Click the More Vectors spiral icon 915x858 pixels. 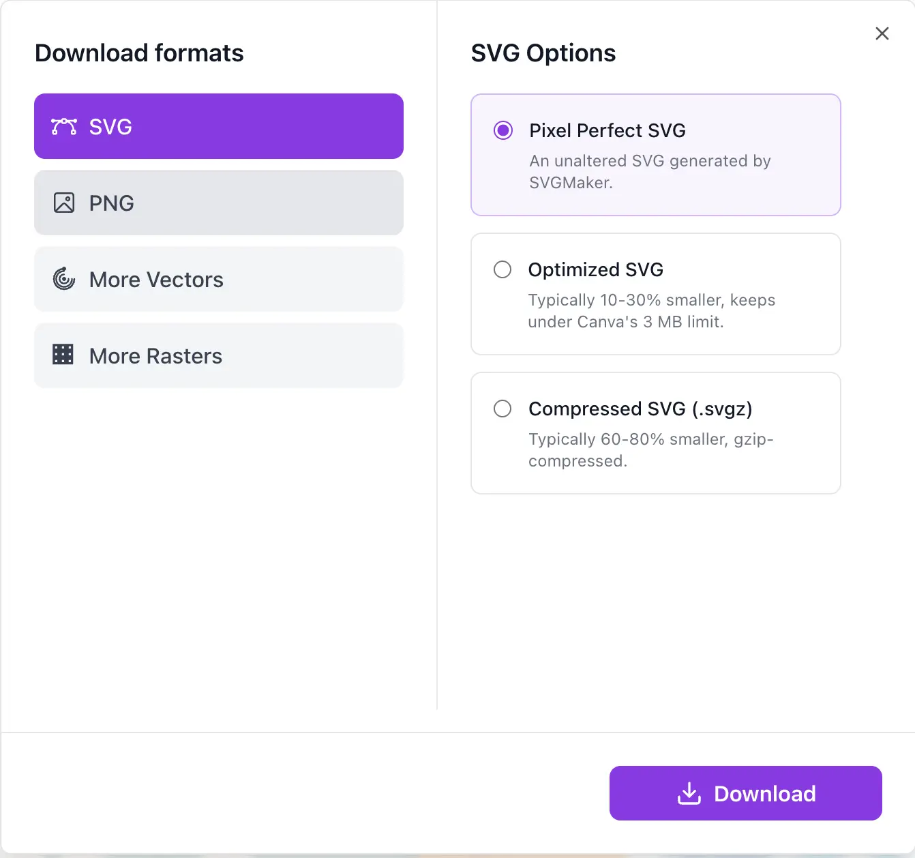coord(63,279)
